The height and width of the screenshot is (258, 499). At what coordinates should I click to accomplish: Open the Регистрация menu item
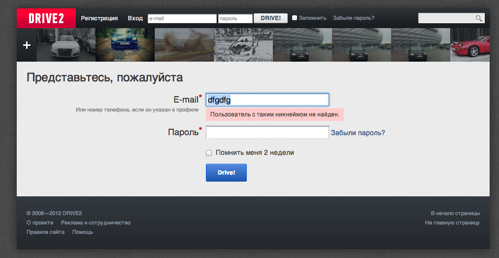point(100,18)
